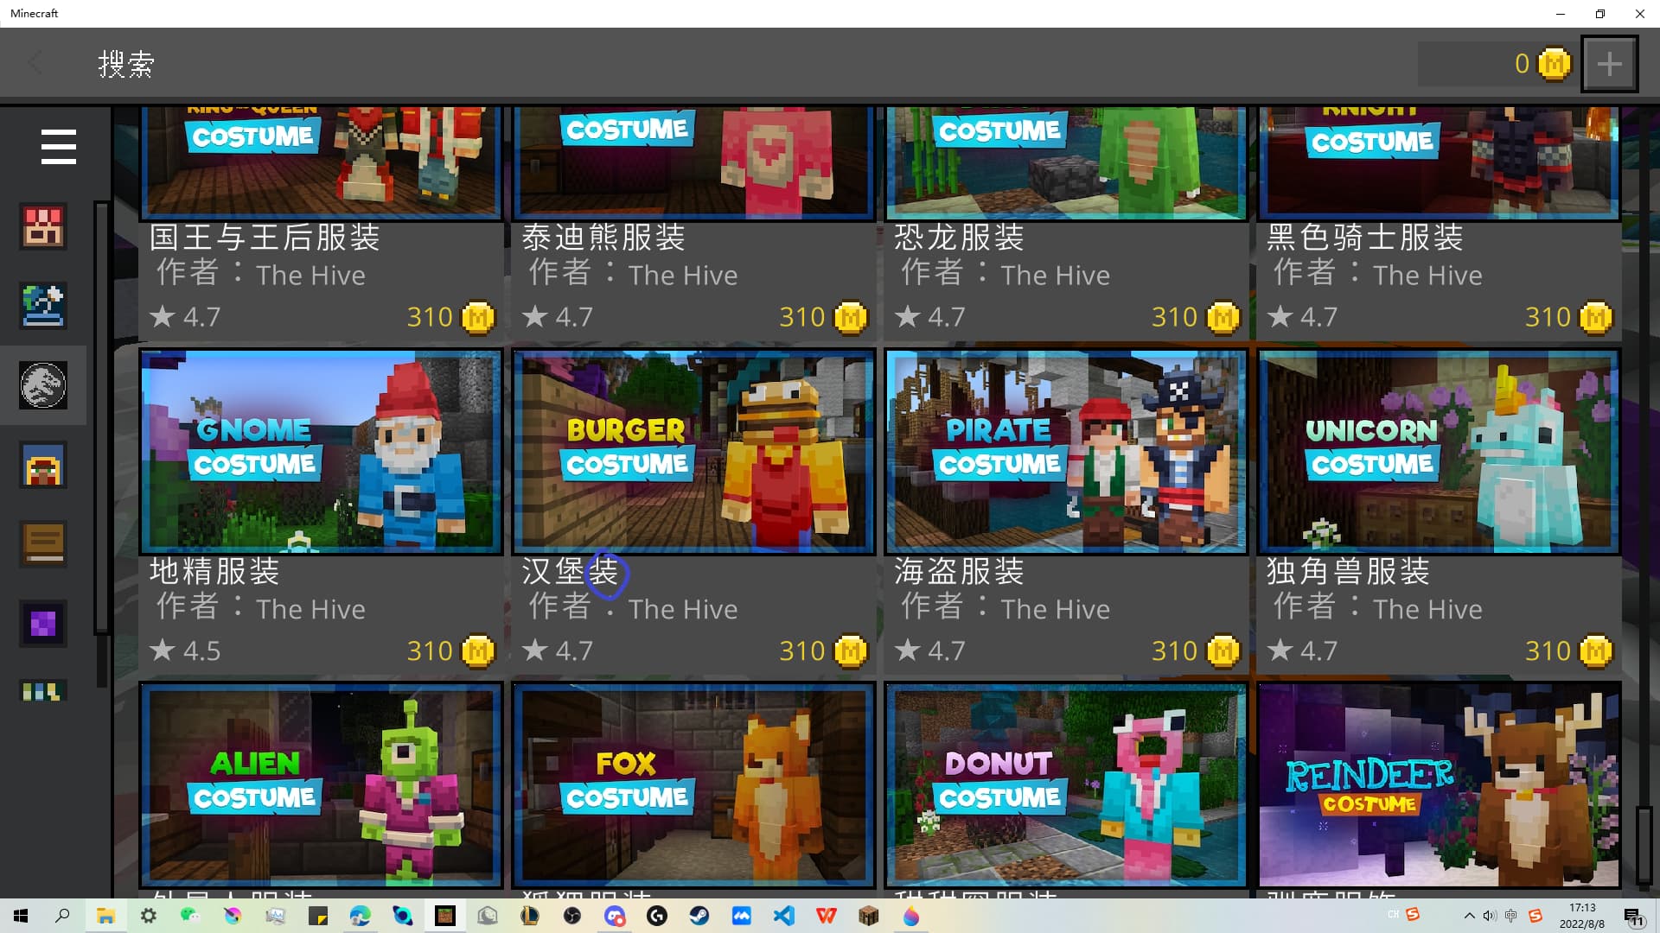
Task: Open the King and Queen costume thumbnail
Action: (321, 162)
